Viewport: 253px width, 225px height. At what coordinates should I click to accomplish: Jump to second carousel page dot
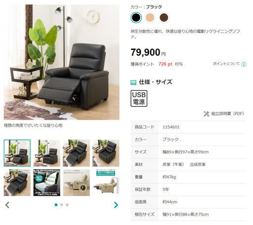pyautogui.click(x=62, y=205)
